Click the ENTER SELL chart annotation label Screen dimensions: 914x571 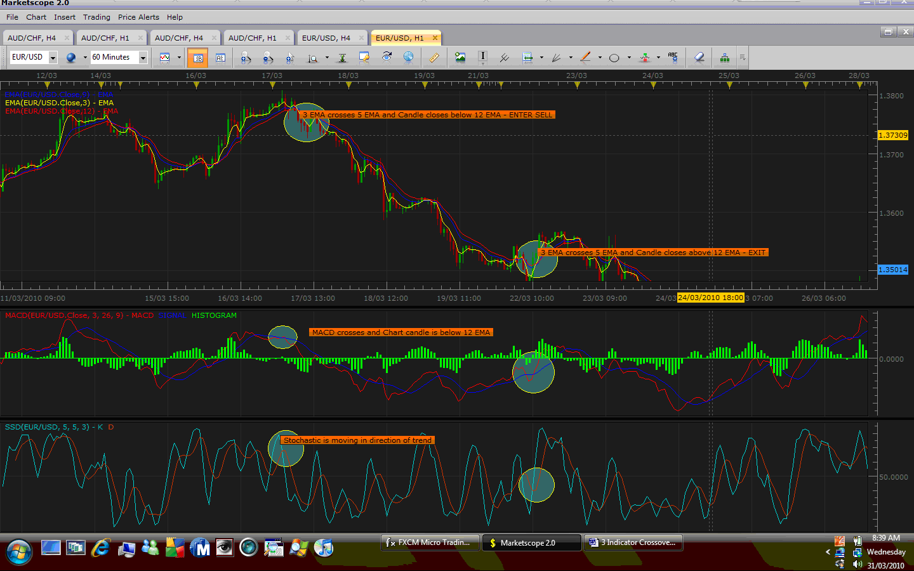coord(427,115)
